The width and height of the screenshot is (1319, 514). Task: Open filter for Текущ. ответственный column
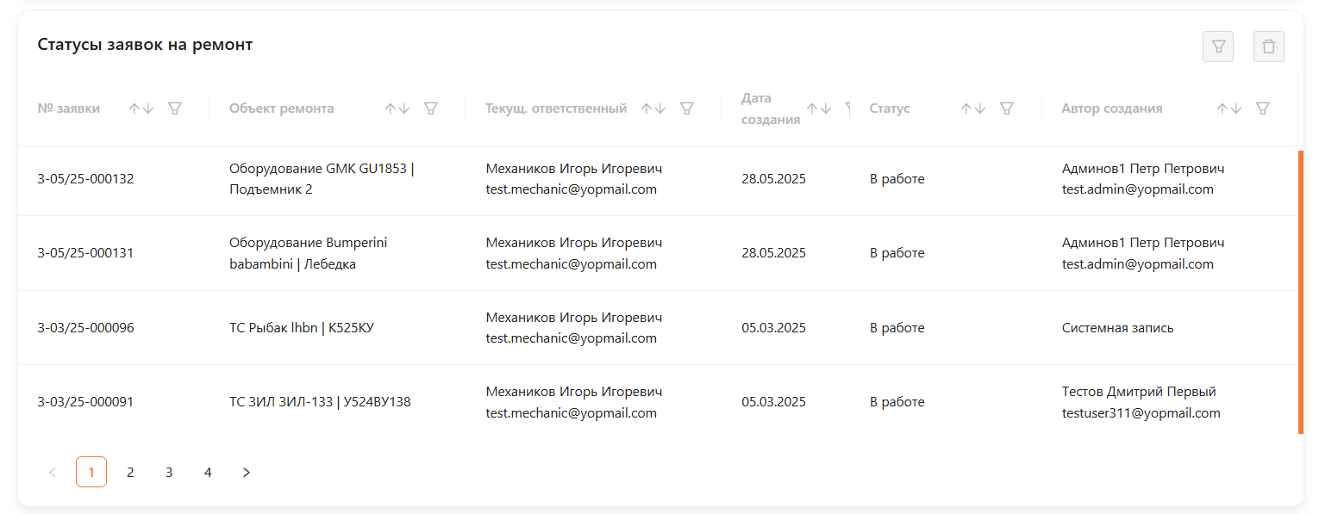[687, 108]
